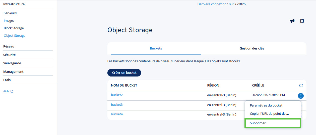316x135 pixels.
Task: Open the bucket3 link
Action: (x=117, y=104)
